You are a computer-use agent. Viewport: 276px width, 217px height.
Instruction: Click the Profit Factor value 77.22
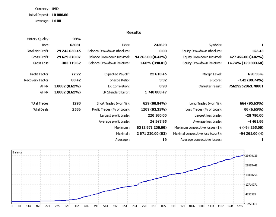(76, 74)
